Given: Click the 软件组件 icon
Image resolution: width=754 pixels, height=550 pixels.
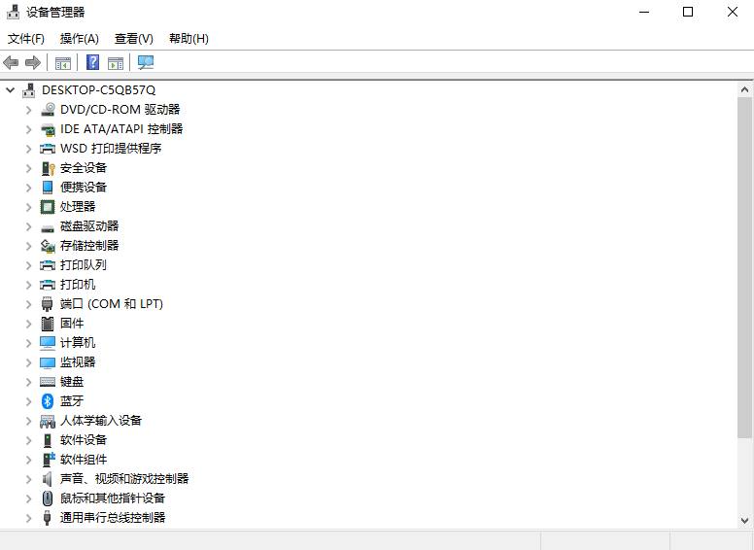Looking at the screenshot, I should click(x=49, y=459).
